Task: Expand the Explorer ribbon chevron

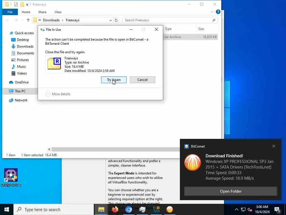Action: pos(212,12)
